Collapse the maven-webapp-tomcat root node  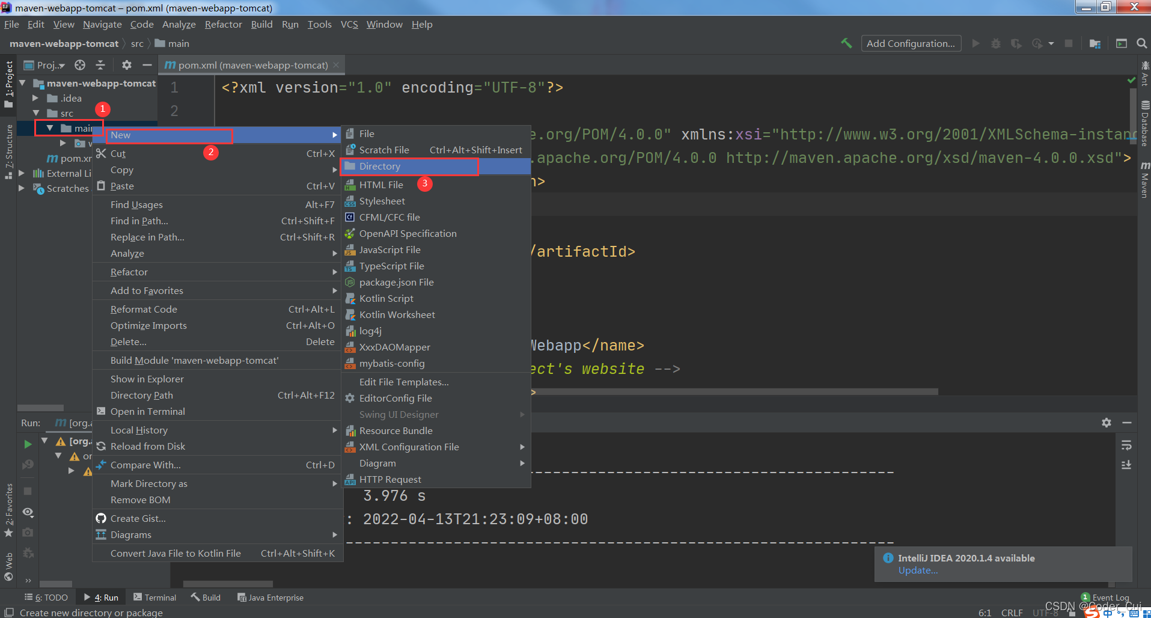[23, 83]
